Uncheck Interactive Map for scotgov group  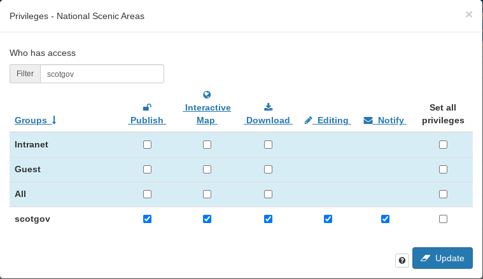click(207, 219)
